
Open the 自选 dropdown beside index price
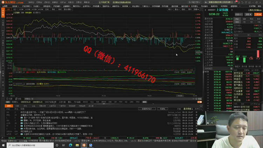239,14
